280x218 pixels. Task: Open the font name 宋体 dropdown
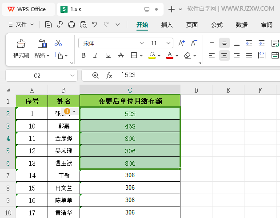click(142, 43)
